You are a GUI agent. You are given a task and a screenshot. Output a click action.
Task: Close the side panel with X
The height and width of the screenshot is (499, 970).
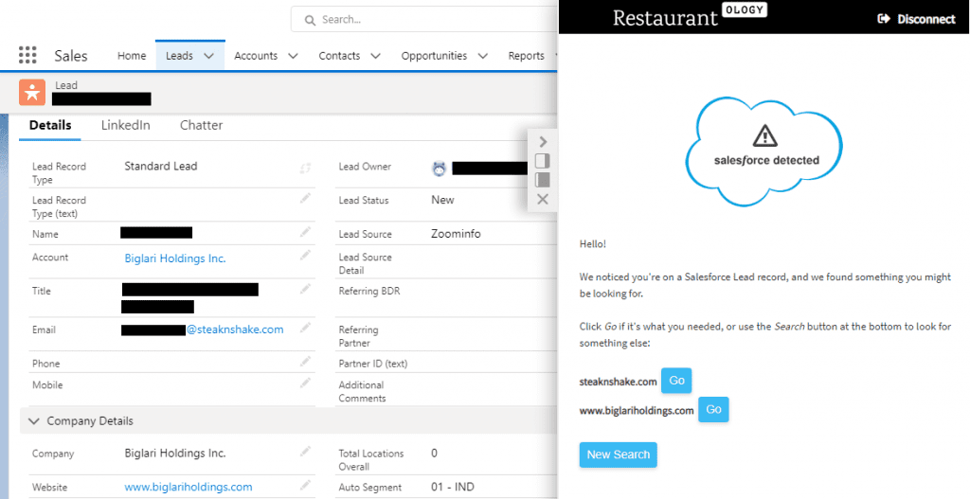543,199
